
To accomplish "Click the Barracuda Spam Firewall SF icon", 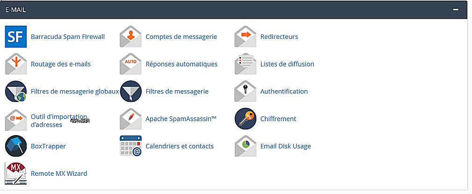I will 16,36.
